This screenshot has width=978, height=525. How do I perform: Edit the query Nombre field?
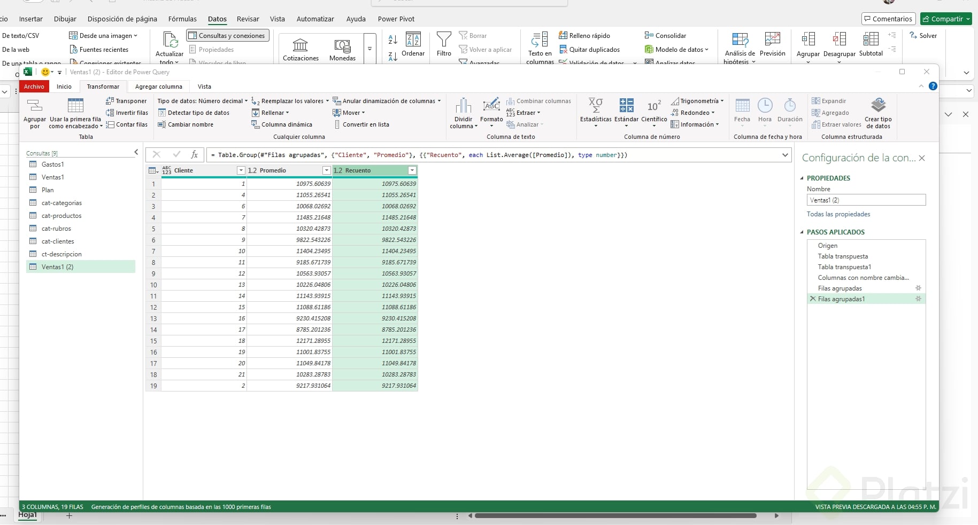(866, 200)
